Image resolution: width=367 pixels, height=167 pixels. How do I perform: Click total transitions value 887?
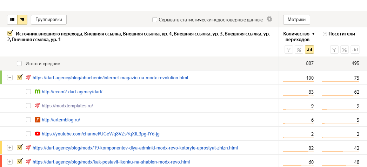(309, 64)
